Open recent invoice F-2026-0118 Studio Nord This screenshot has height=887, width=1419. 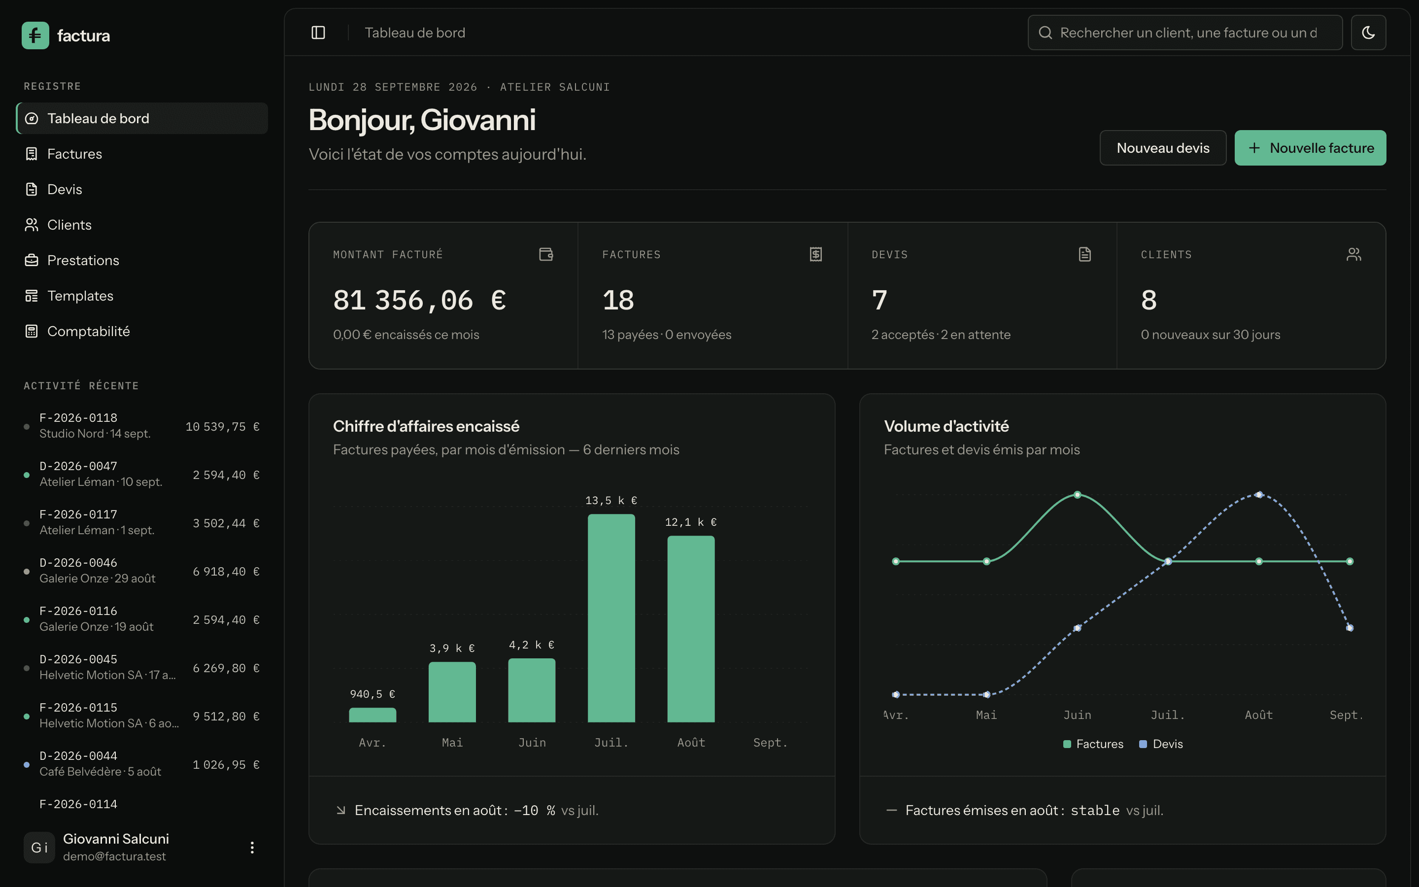pyautogui.click(x=142, y=426)
